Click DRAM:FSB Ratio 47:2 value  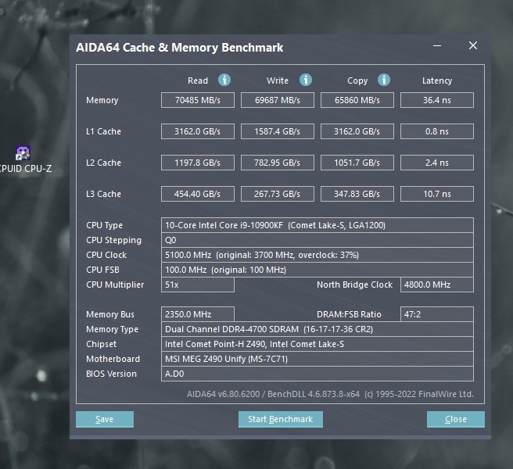point(437,314)
